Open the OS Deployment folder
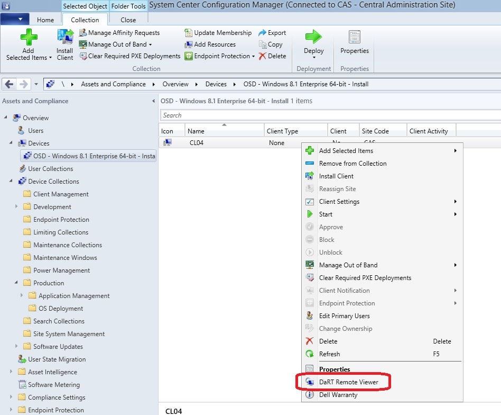This screenshot has width=501, height=415. click(x=61, y=308)
